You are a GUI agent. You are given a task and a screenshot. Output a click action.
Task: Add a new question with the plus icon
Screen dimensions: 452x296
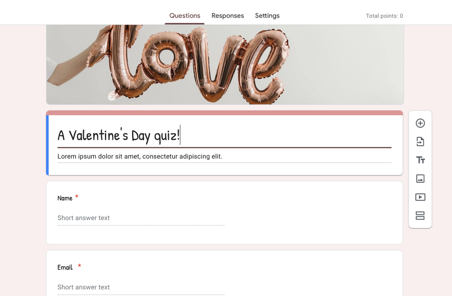[x=420, y=123]
